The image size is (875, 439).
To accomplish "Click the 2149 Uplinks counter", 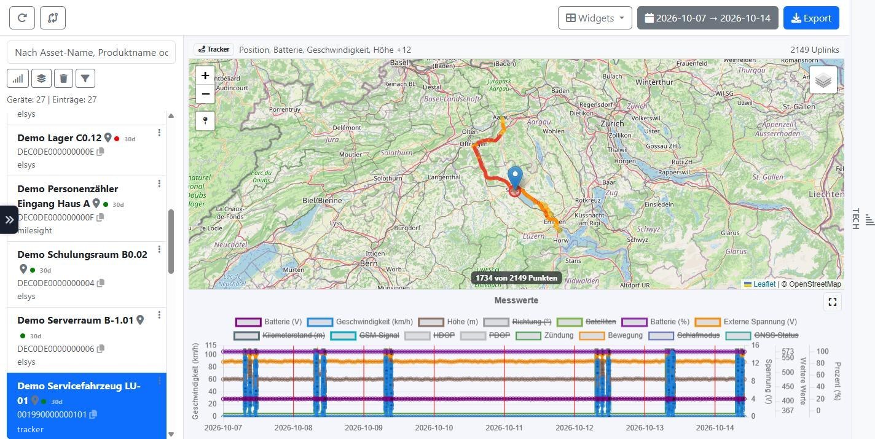I will 815,50.
